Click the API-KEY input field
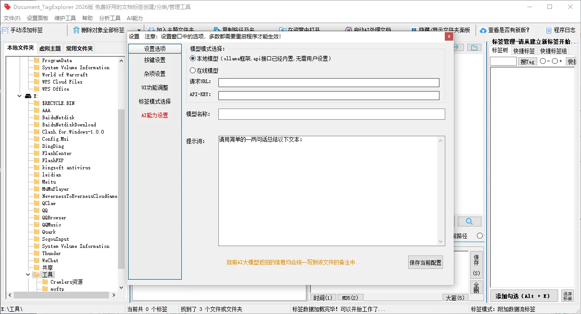Viewport: 581px width, 314px height. pos(329,96)
